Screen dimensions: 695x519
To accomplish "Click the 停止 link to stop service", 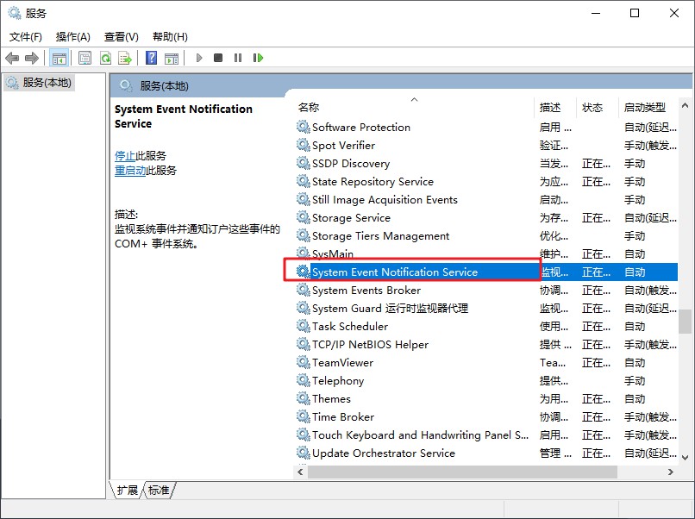I will point(124,156).
